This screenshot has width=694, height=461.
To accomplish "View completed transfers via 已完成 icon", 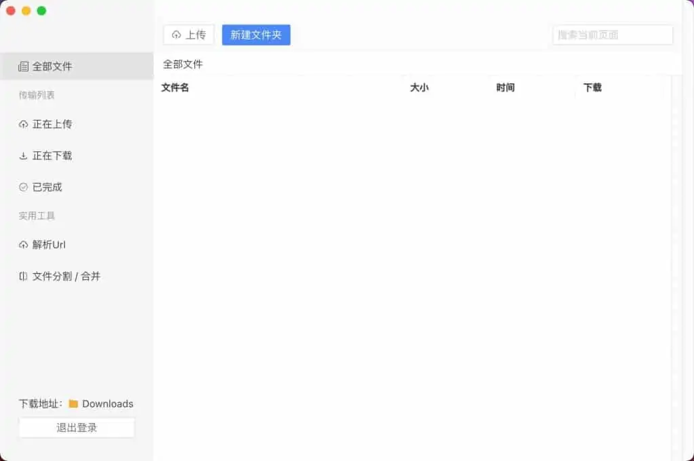I will [x=22, y=187].
